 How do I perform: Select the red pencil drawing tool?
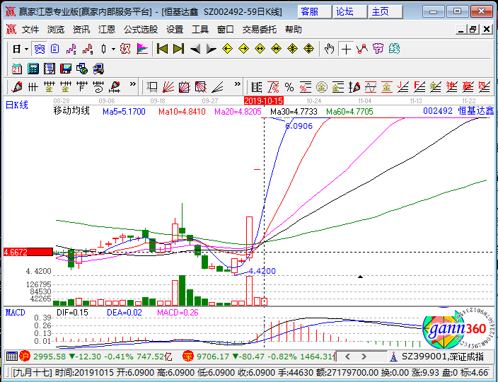pyautogui.click(x=16, y=87)
